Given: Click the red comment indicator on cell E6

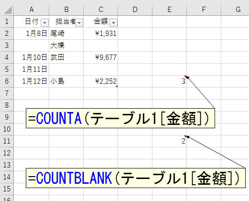Looking at the screenshot, I should tap(185, 77).
